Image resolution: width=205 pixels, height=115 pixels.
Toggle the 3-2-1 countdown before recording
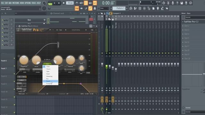86,3
